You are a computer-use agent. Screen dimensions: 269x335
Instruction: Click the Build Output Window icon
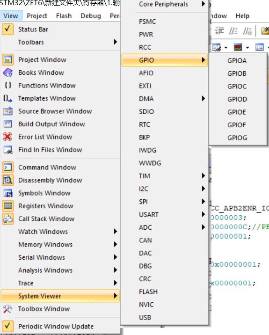tap(7, 124)
